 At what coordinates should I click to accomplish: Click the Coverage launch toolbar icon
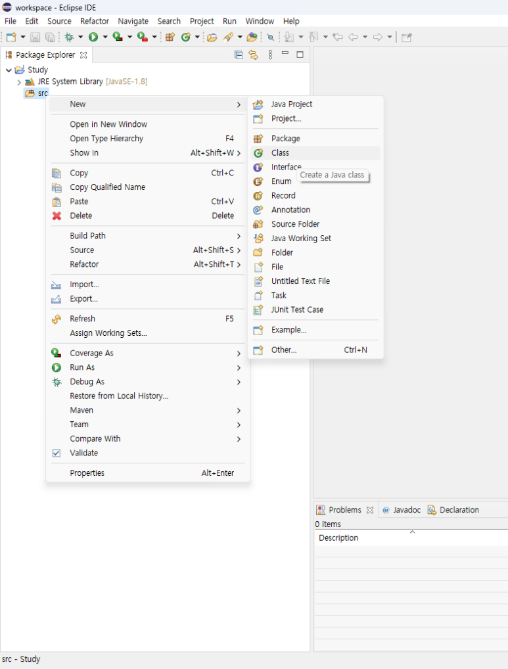point(117,37)
